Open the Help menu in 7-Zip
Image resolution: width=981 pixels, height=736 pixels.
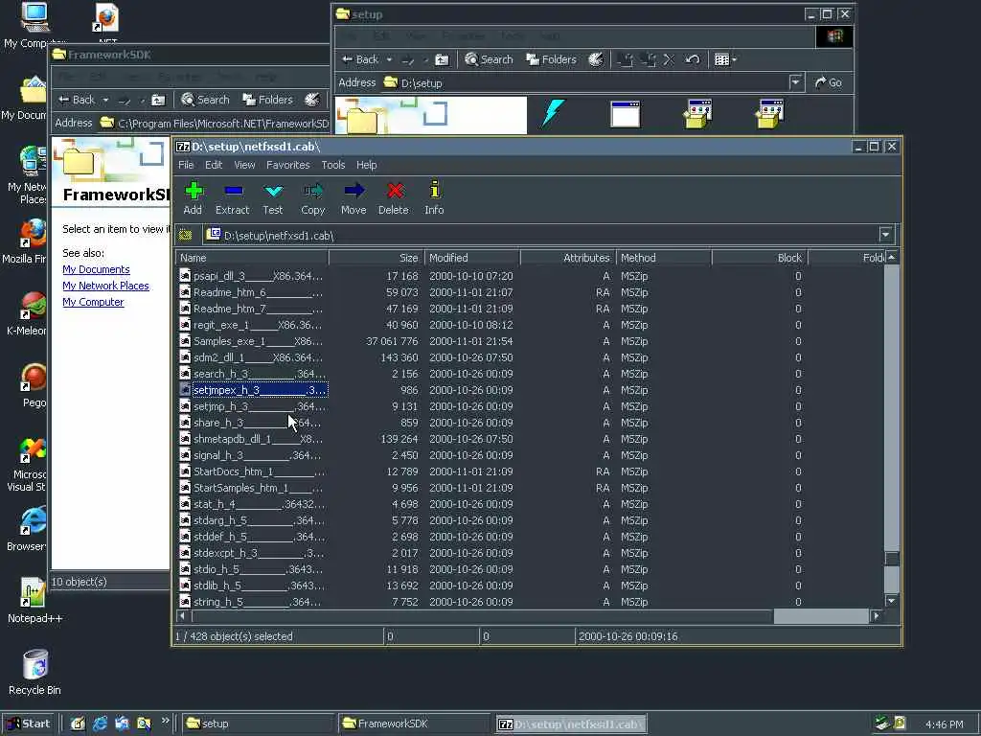[367, 165]
